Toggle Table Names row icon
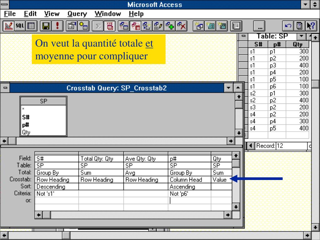The height and width of the screenshot is (240, 320). click(x=110, y=26)
